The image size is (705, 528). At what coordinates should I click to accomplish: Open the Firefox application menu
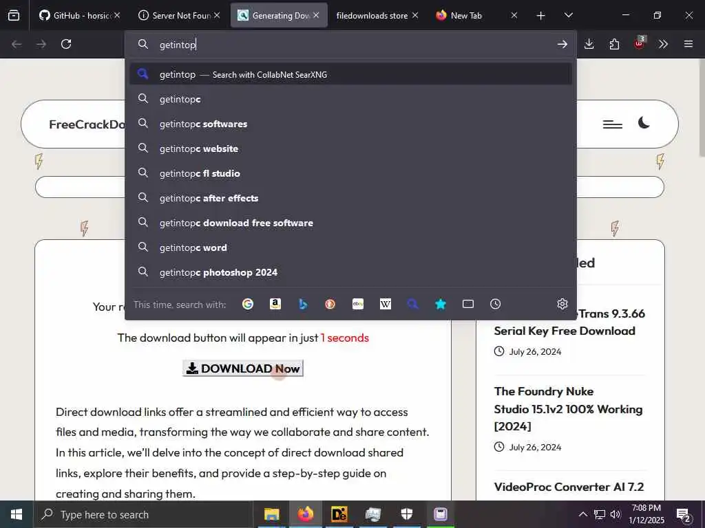(688, 44)
